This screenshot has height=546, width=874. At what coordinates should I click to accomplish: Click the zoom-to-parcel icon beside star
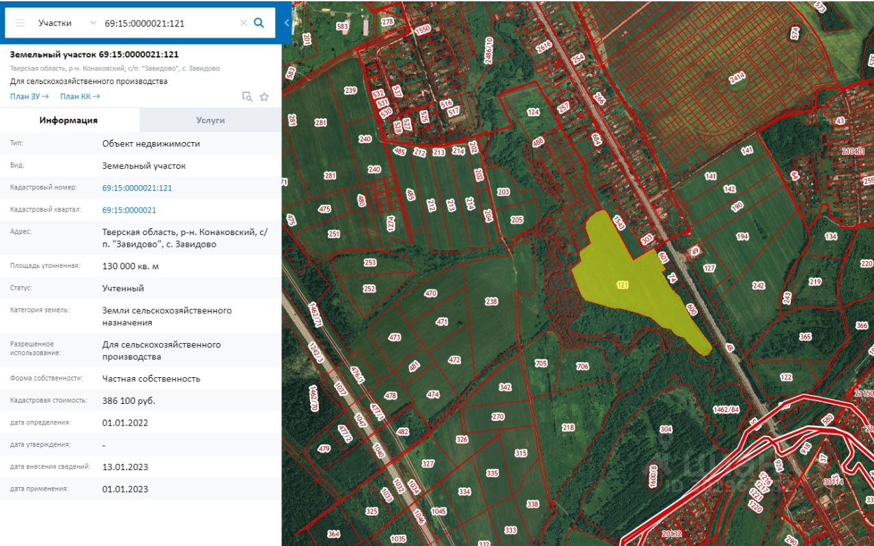point(247,96)
